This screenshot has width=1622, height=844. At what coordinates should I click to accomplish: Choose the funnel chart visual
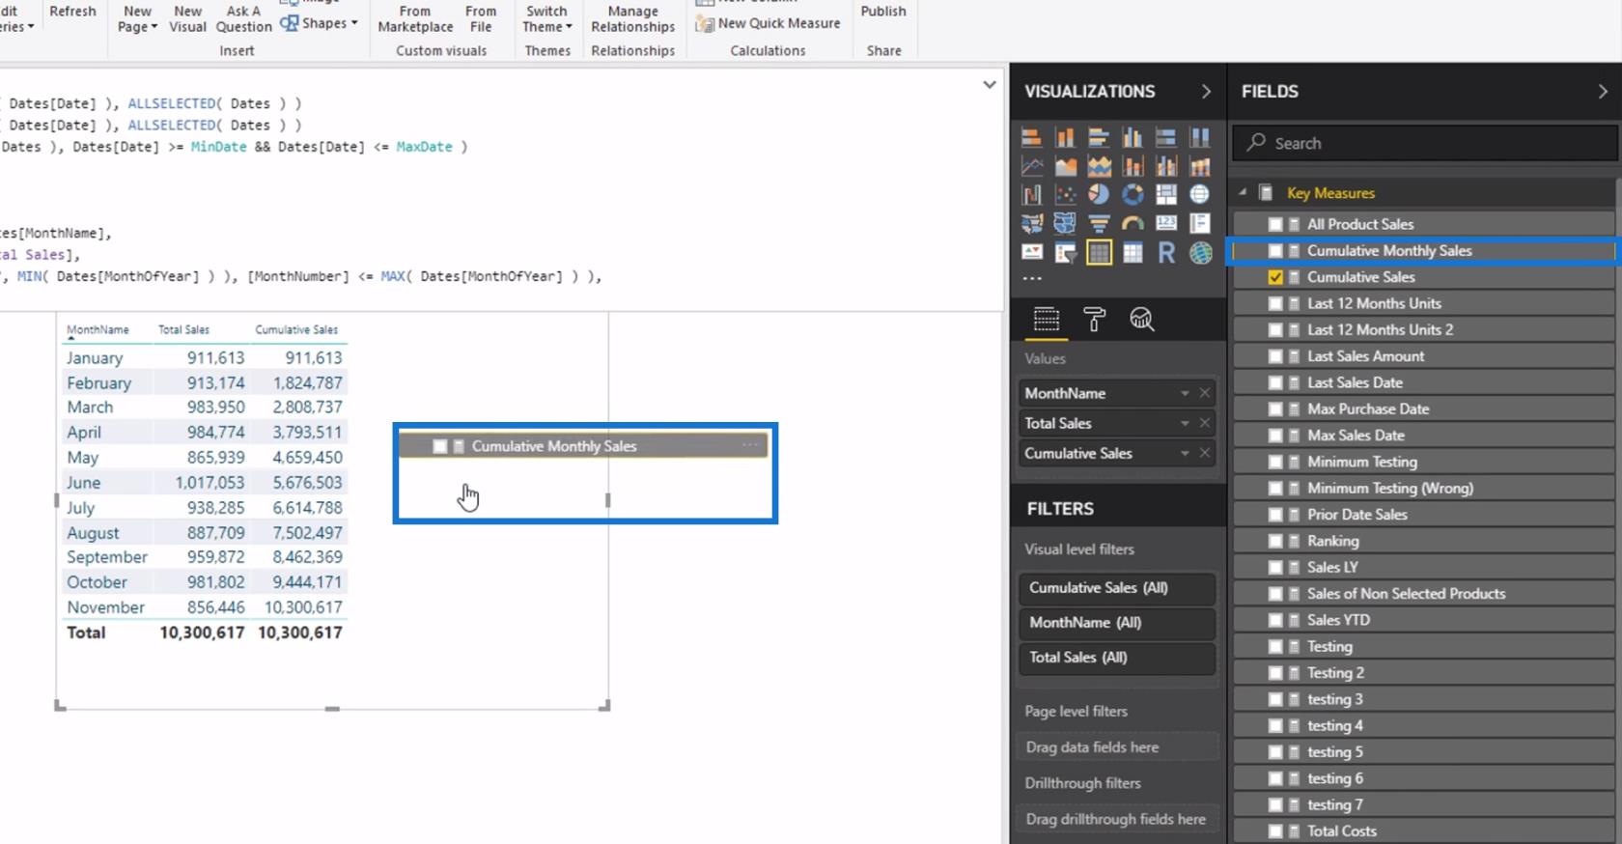point(1099,224)
